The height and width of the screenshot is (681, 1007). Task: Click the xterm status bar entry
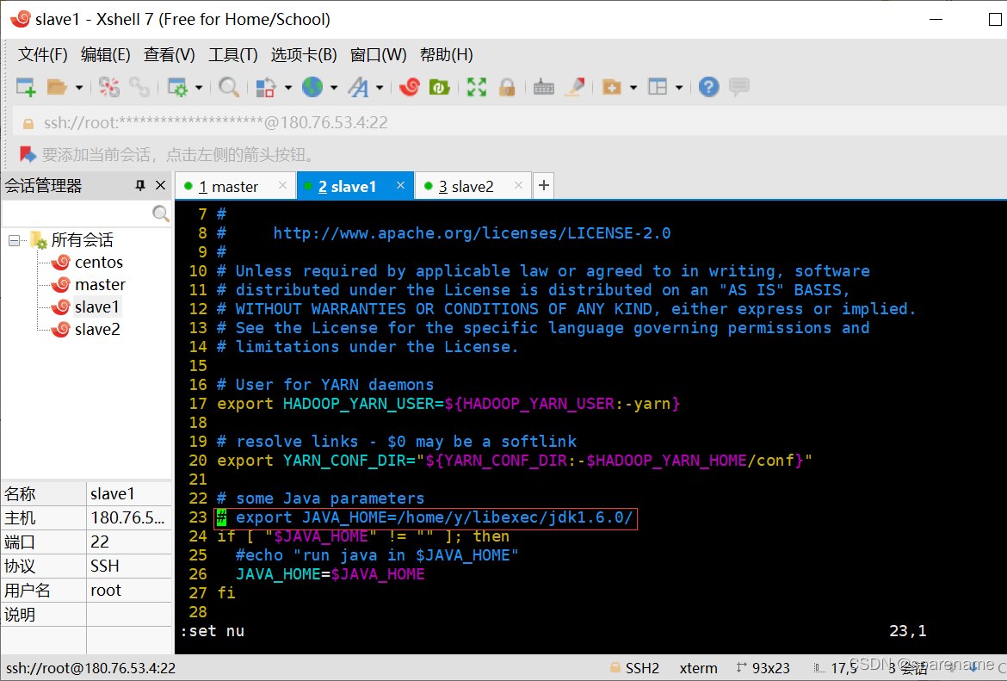pos(698,668)
